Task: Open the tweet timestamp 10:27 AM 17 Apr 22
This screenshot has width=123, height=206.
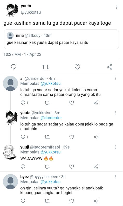Action: coord(23,54)
